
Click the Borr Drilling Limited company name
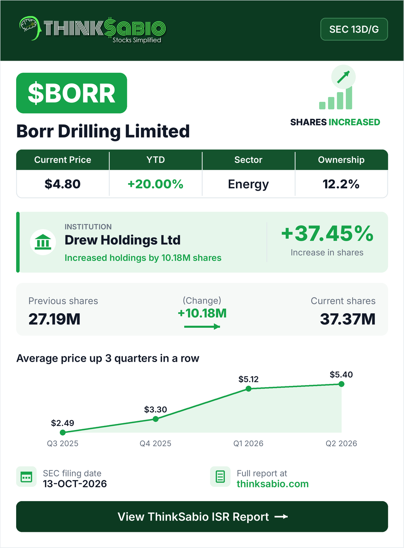[x=103, y=131]
